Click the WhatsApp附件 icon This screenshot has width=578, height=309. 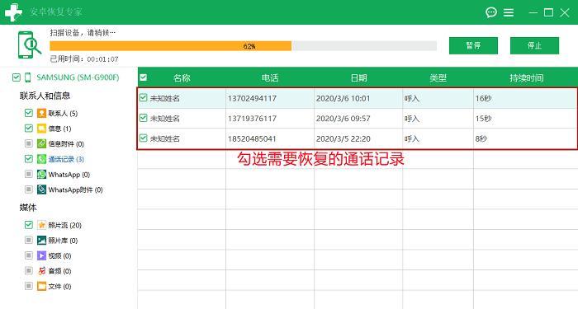point(41,190)
